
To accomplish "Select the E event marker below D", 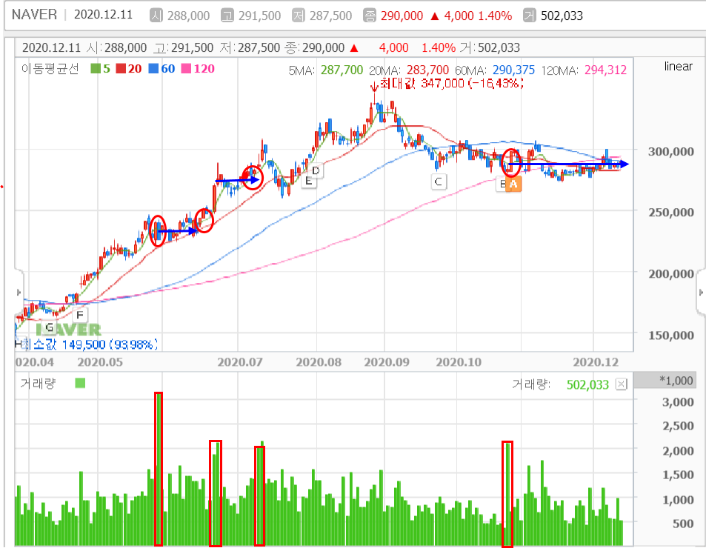I will pos(308,181).
